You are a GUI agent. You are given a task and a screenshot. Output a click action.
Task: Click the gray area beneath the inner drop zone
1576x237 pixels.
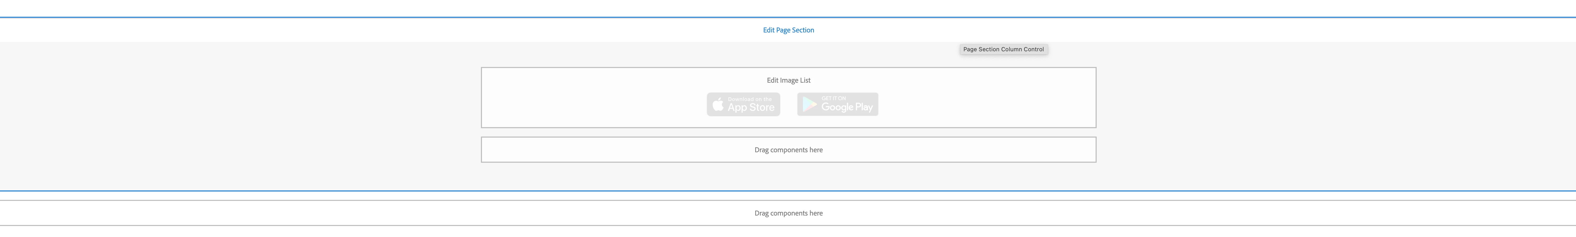(788, 177)
